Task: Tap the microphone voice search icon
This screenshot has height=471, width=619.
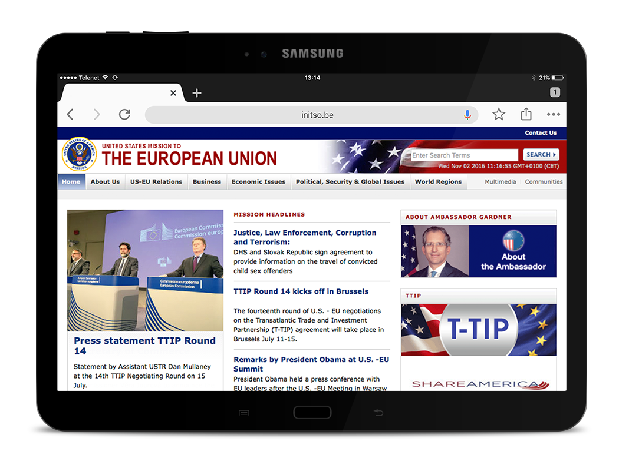Action: pyautogui.click(x=467, y=115)
